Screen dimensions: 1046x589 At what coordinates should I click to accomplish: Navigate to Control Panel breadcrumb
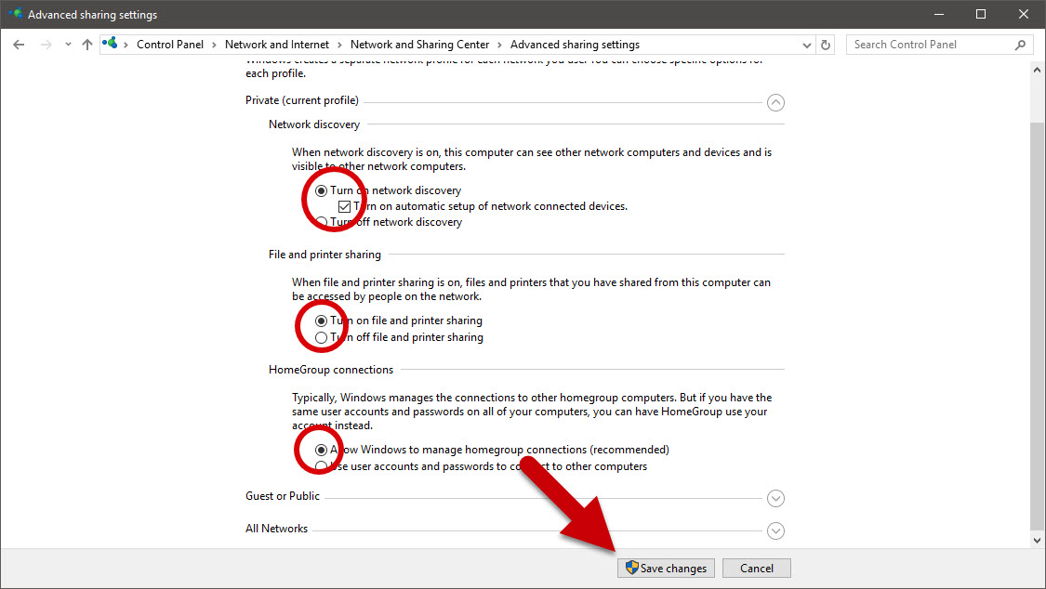170,45
